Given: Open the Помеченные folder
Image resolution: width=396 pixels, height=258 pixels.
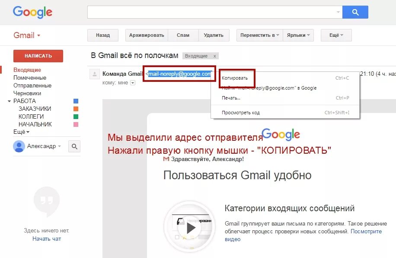Looking at the screenshot, I should (x=30, y=77).
